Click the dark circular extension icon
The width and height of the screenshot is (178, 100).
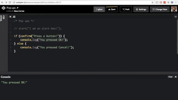pos(172,2)
